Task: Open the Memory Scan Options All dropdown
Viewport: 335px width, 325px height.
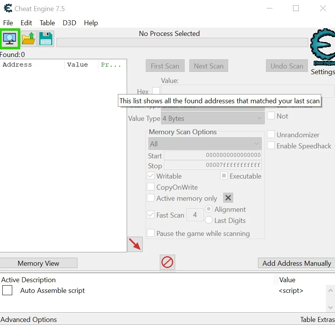Action: tap(205, 144)
